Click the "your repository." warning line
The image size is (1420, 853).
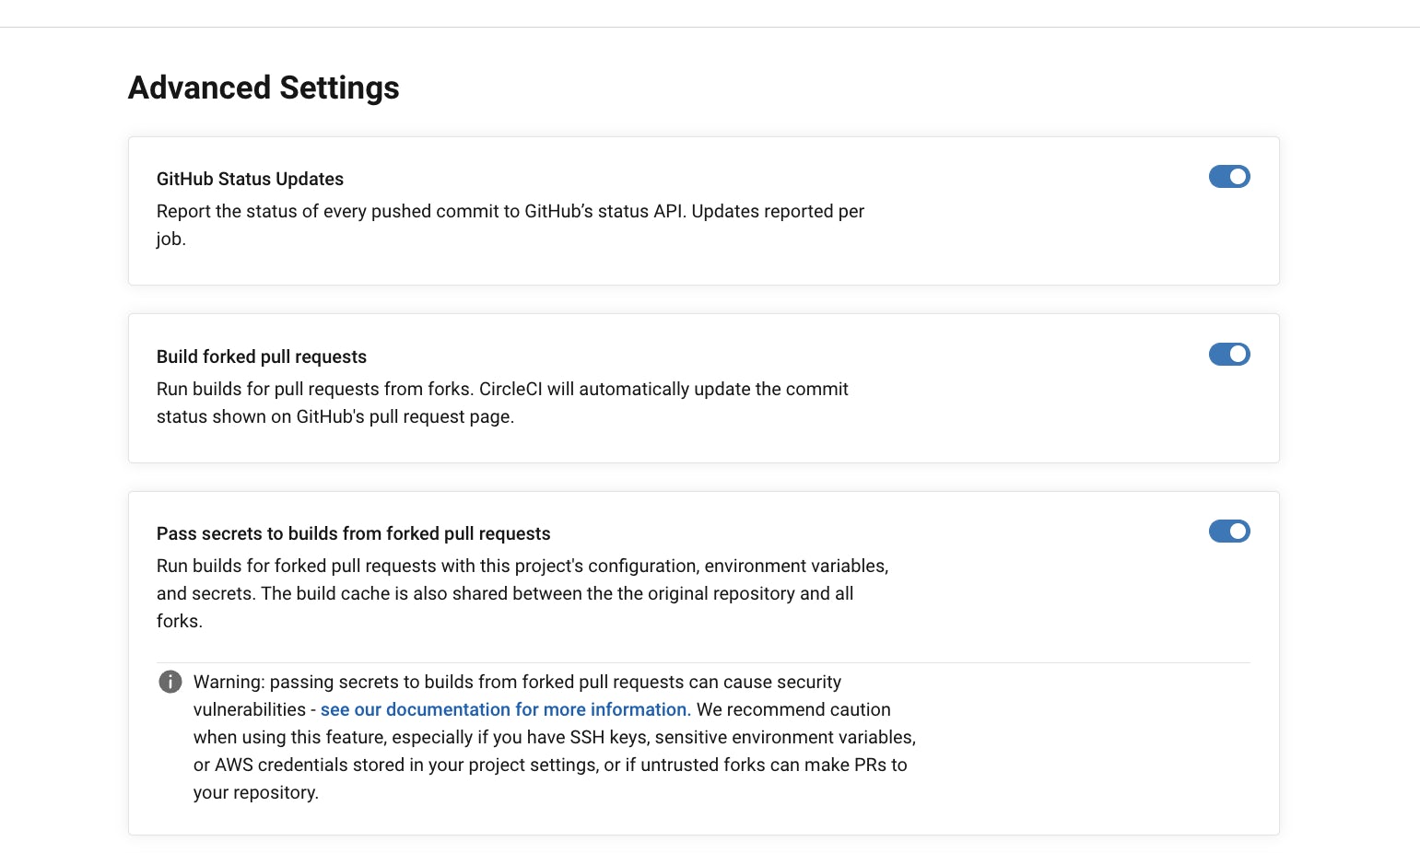256,792
